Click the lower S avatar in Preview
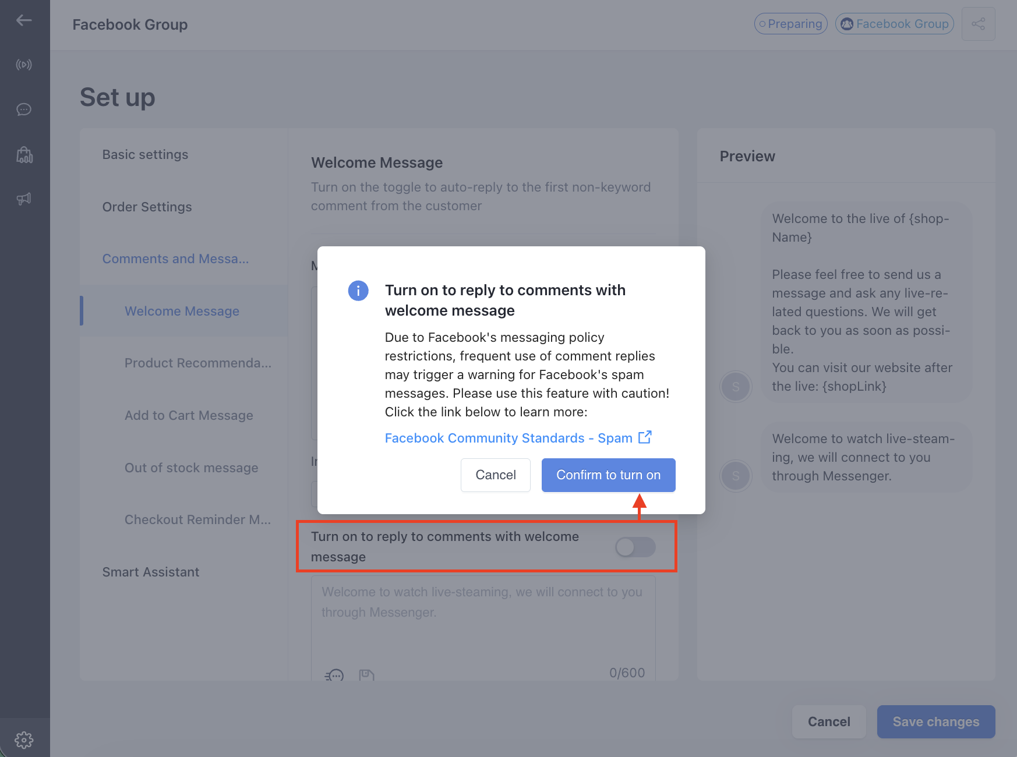The image size is (1017, 757). (x=736, y=476)
